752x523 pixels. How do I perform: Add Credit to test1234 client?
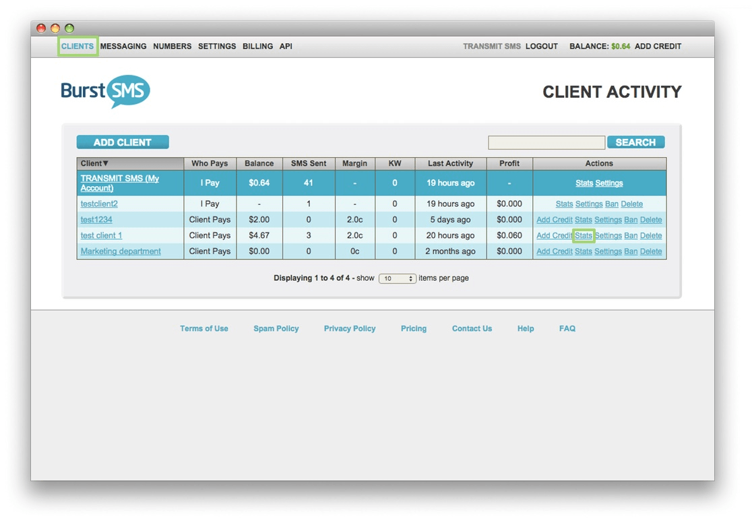(x=555, y=220)
